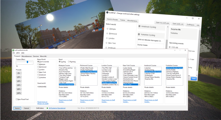The image size is (221, 120).
Task: Click Save in the ZwiftPref window
Action: 194,79
